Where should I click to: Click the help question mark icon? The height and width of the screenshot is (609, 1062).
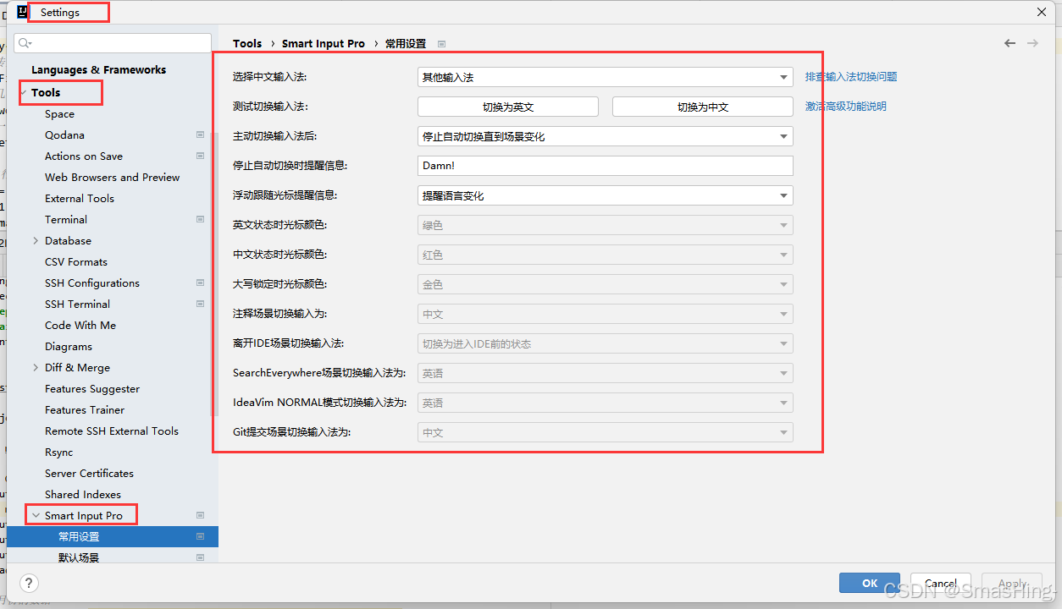tap(28, 583)
